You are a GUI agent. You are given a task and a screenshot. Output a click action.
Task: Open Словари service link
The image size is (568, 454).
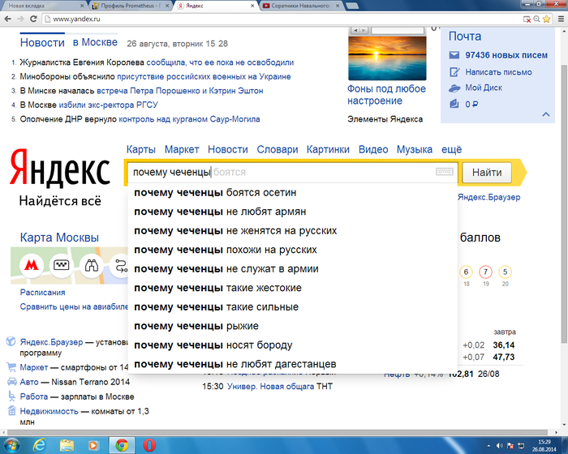click(278, 149)
